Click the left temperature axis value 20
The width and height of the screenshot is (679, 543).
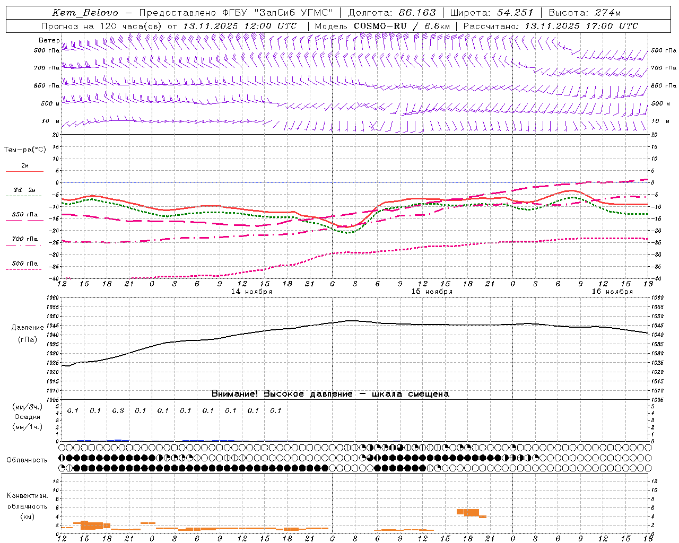tap(56, 135)
